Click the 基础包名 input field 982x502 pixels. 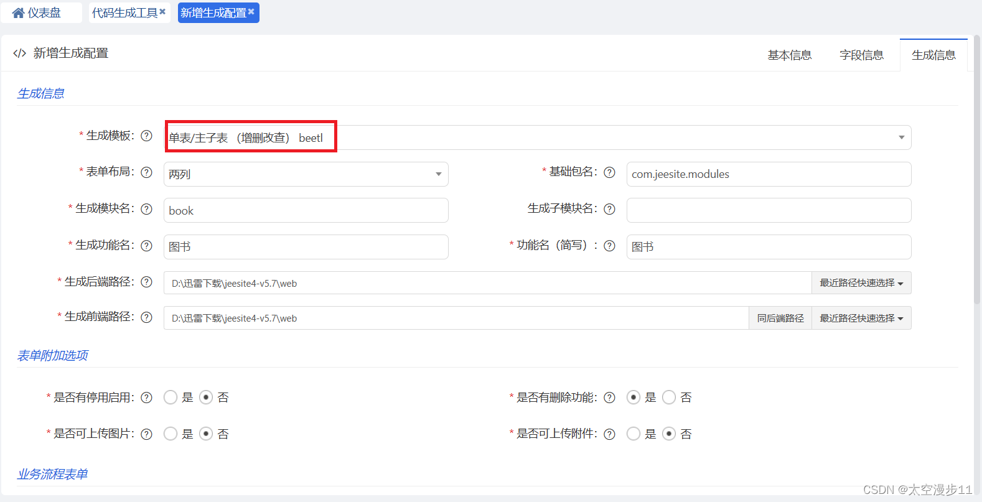coord(769,174)
